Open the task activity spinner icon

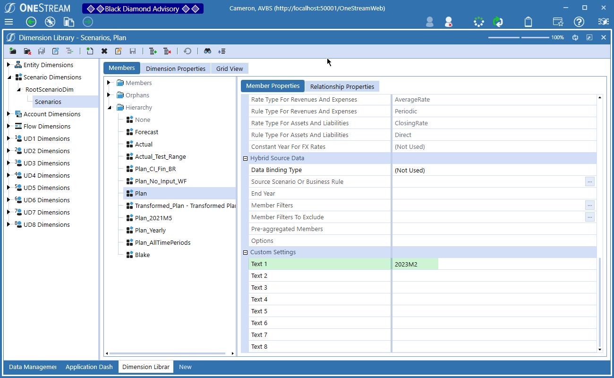479,22
